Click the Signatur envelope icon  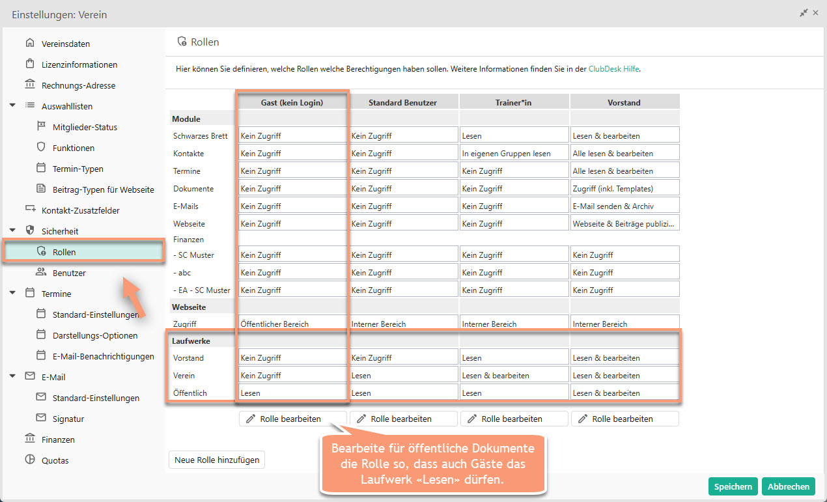(x=41, y=418)
